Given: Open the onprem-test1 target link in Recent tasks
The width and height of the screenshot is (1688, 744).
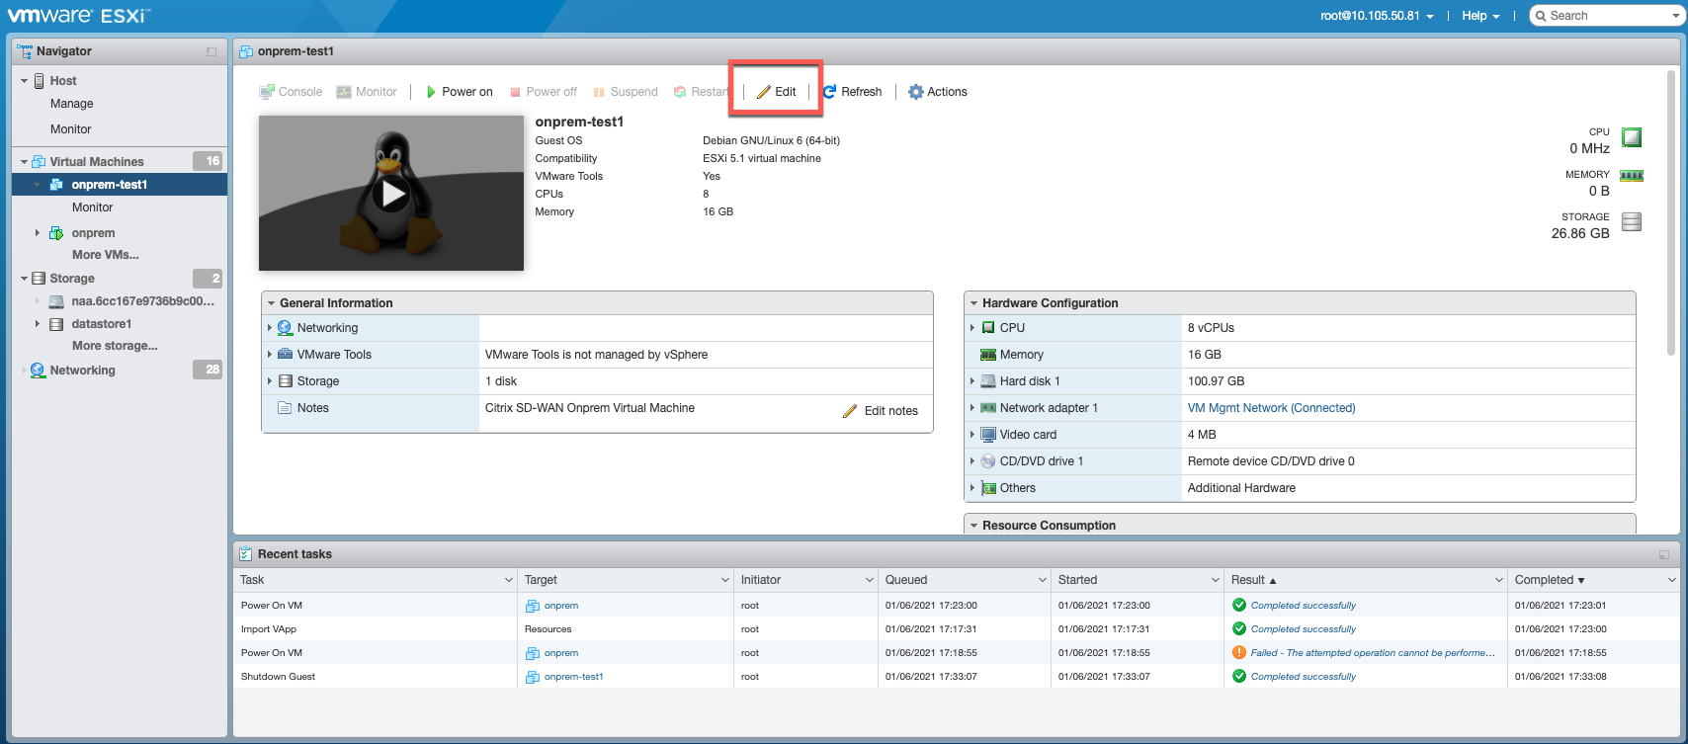Looking at the screenshot, I should (573, 677).
